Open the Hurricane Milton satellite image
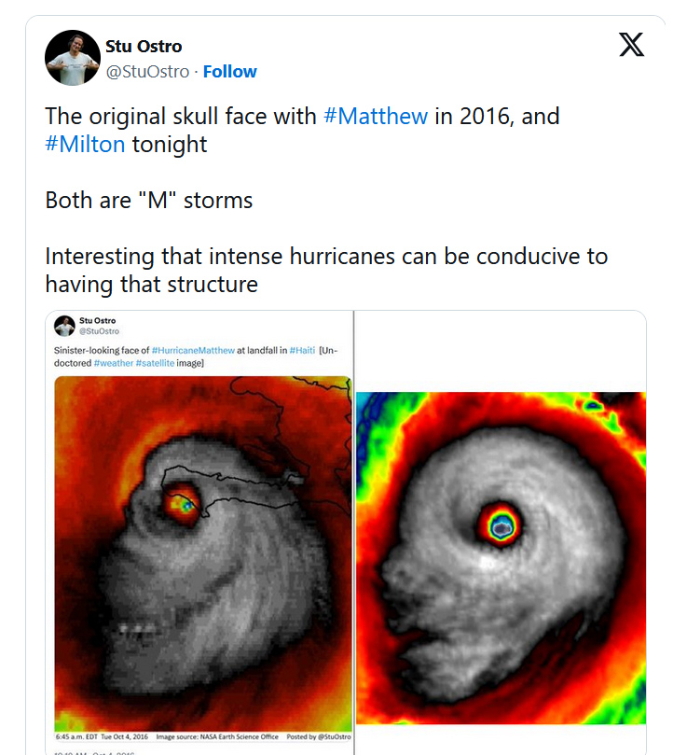This screenshot has width=673, height=755. pos(501,558)
